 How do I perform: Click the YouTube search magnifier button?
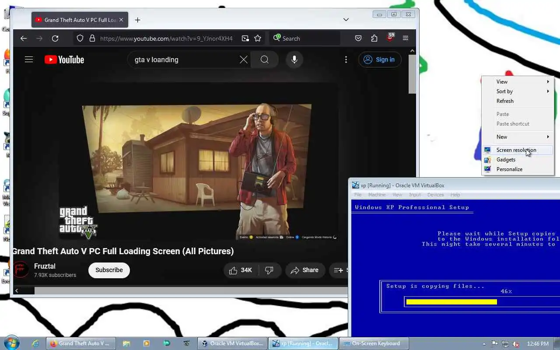tap(265, 59)
